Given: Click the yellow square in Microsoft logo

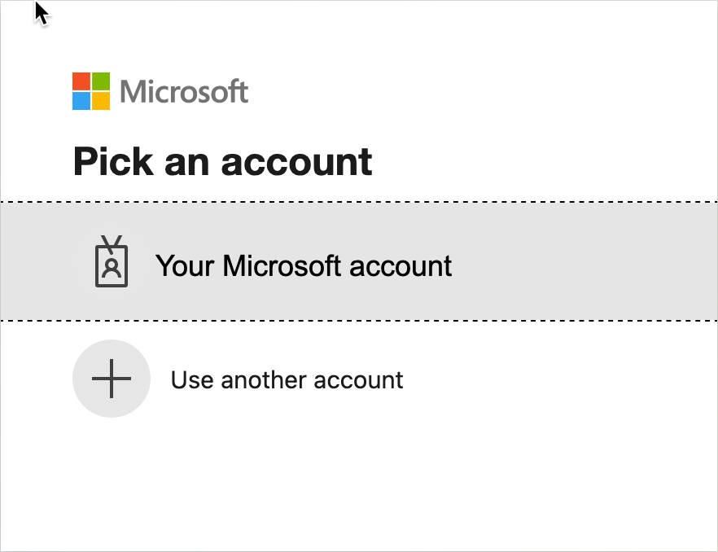Looking at the screenshot, I should [x=100, y=101].
